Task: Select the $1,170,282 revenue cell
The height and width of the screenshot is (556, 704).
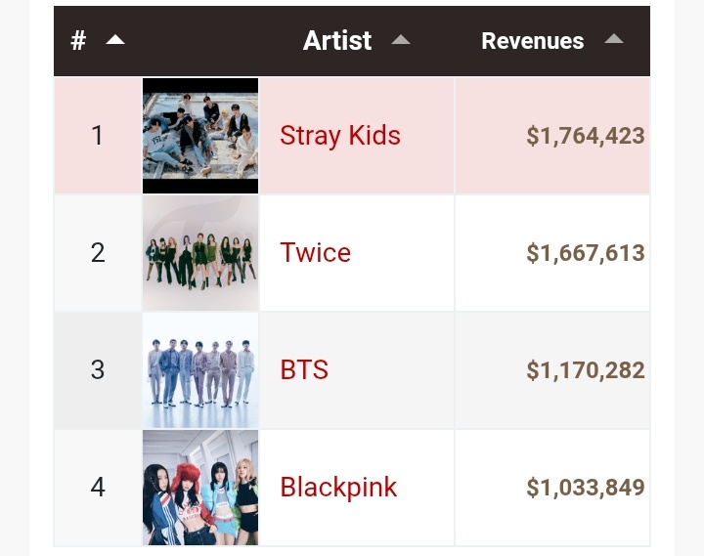Action: [552, 370]
